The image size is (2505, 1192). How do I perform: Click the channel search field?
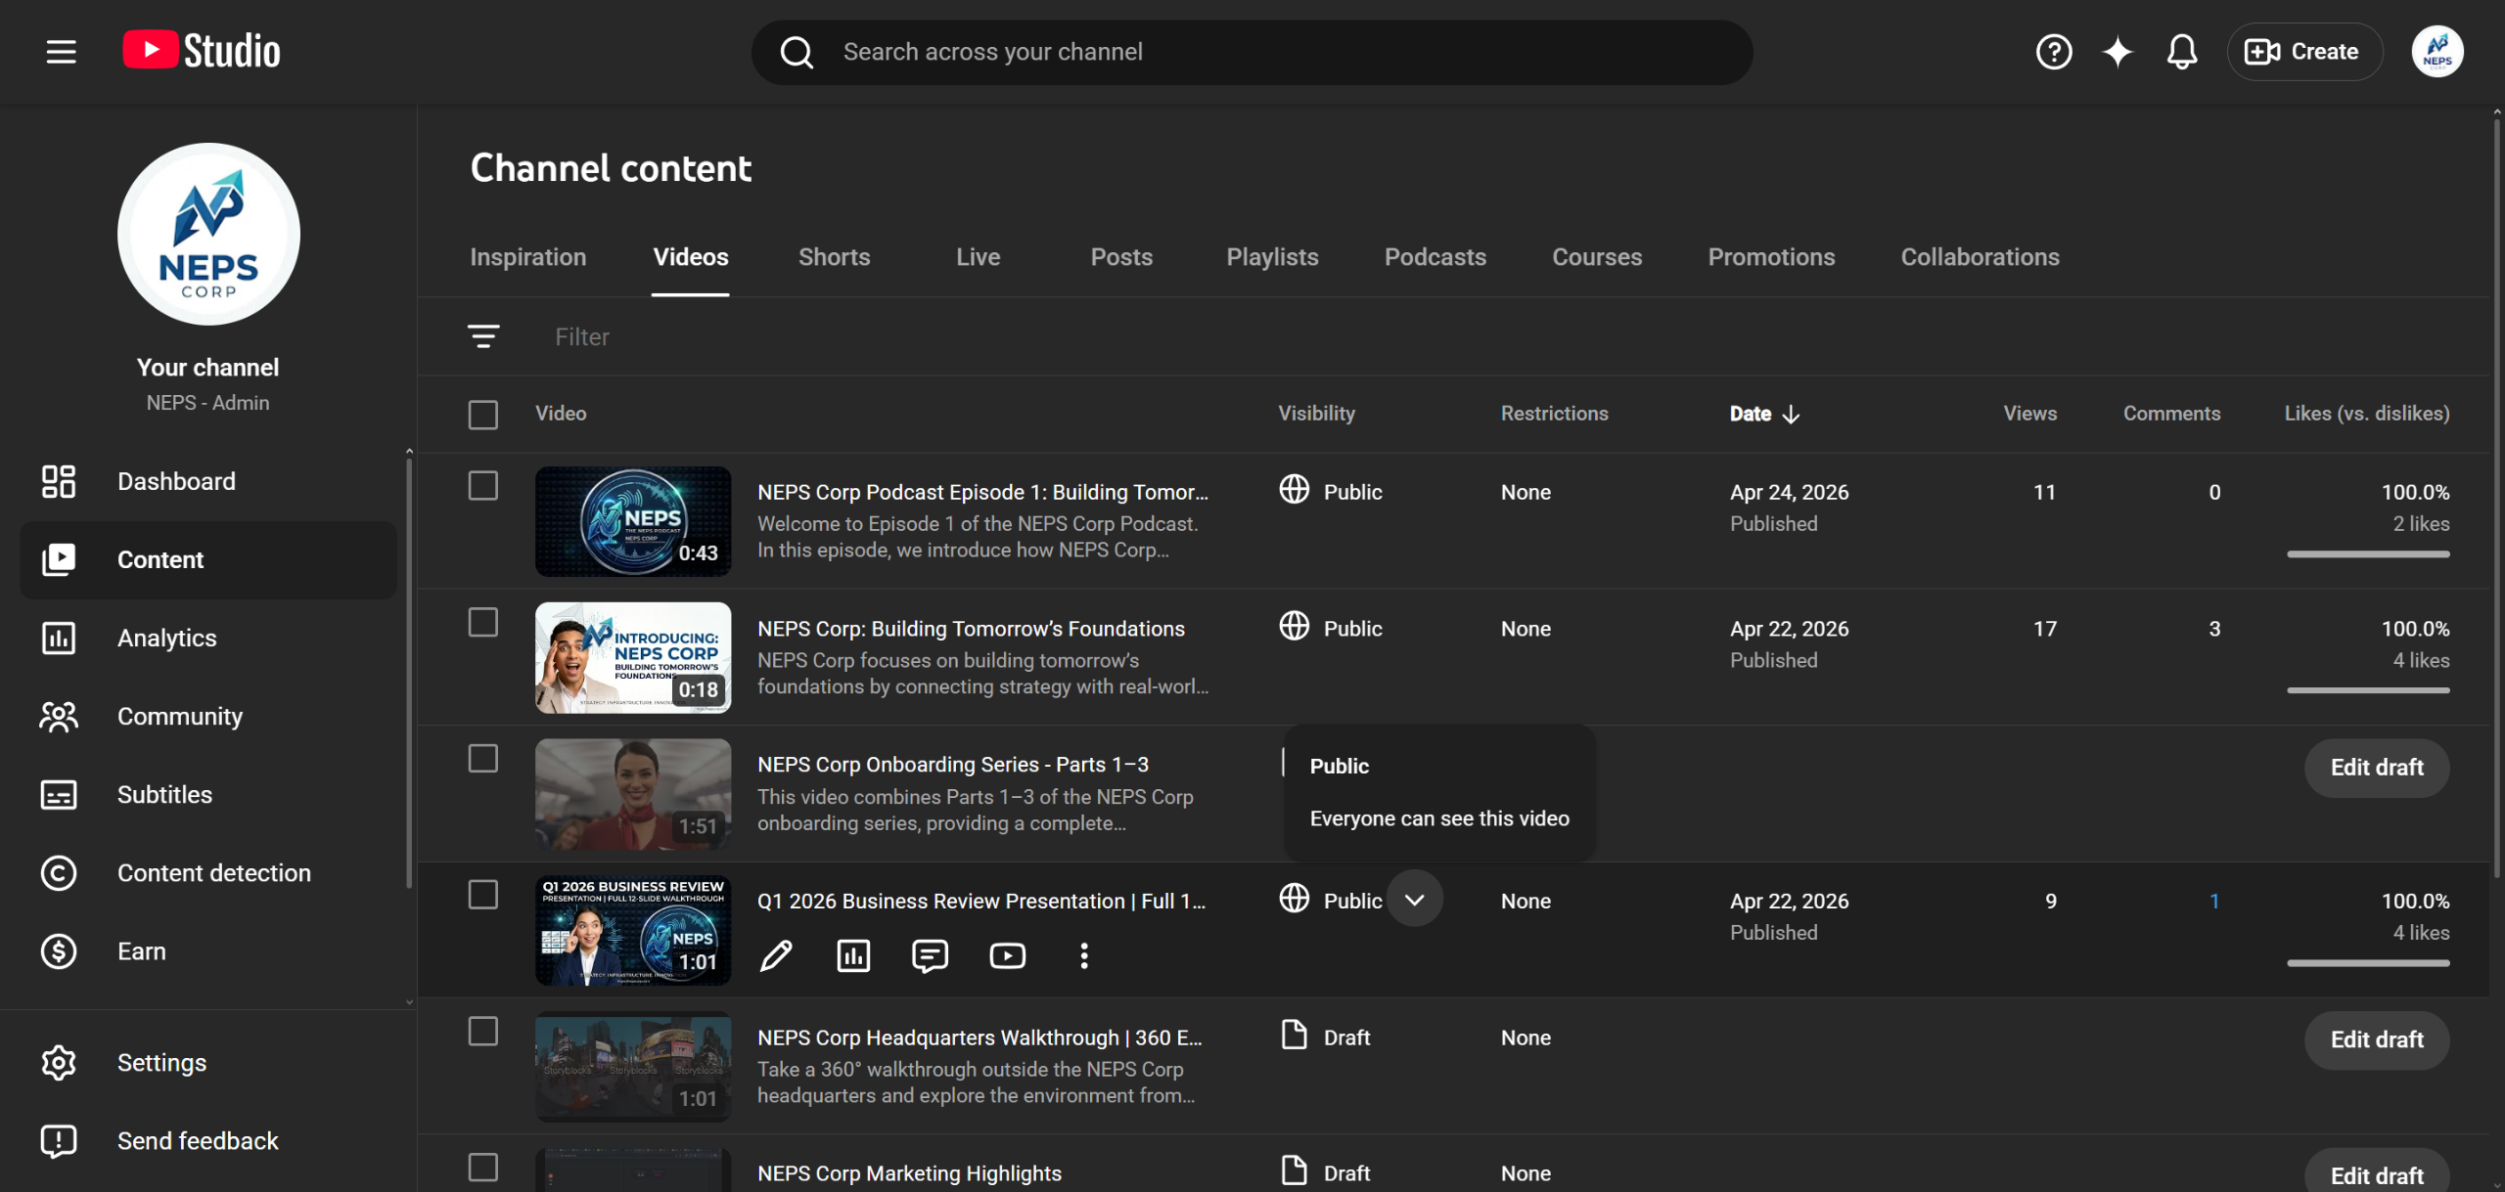1252,52
